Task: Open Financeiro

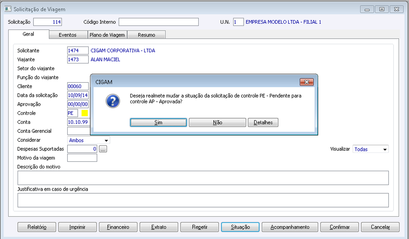Action: 118,227
